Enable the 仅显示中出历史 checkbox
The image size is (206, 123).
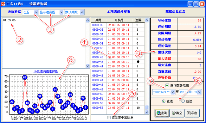tap(109, 118)
